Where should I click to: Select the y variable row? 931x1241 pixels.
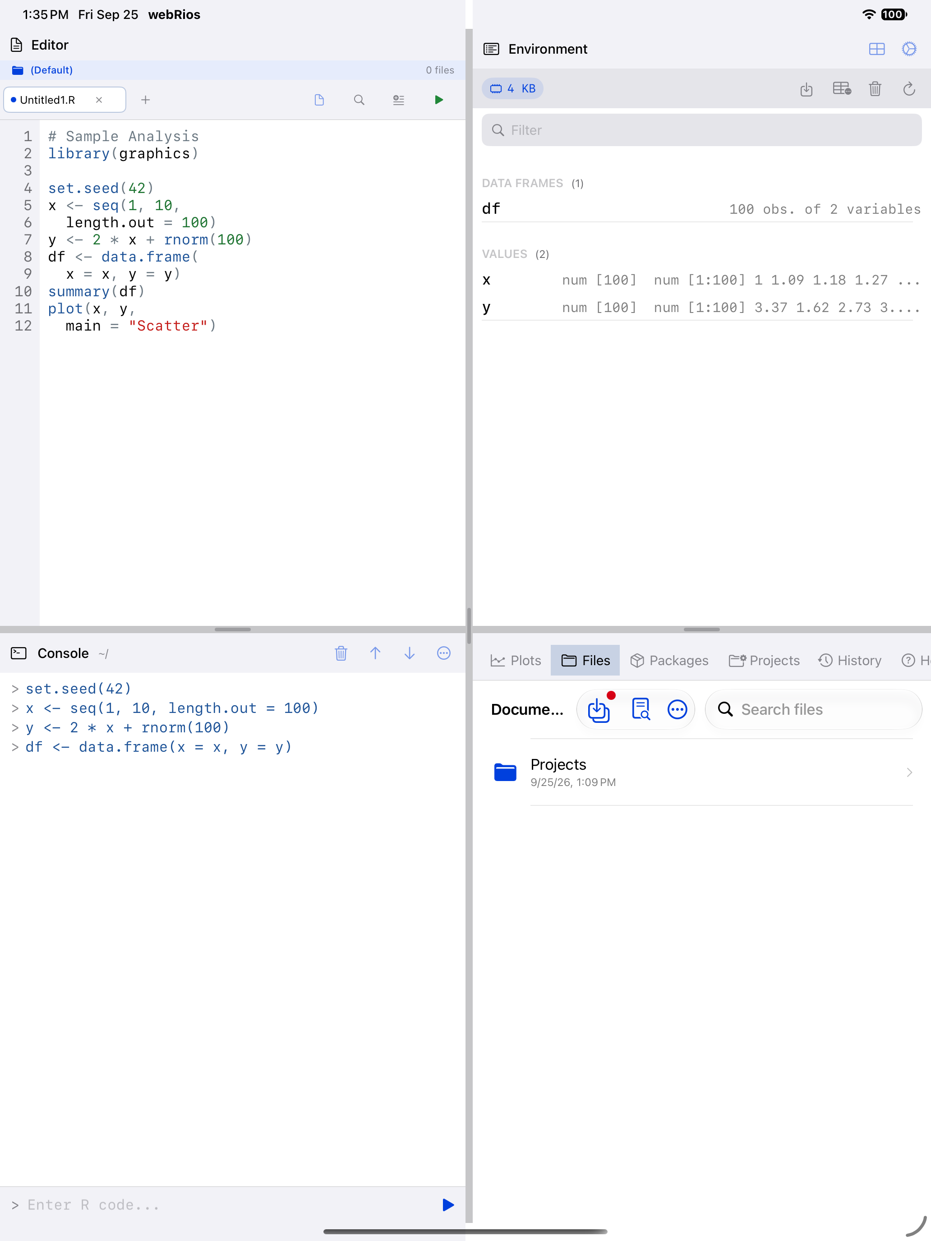[701, 308]
